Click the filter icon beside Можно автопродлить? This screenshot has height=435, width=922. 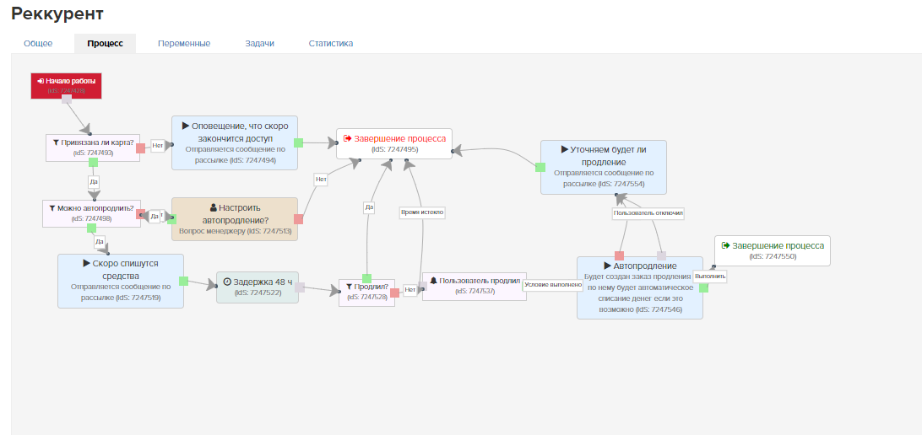click(x=52, y=207)
